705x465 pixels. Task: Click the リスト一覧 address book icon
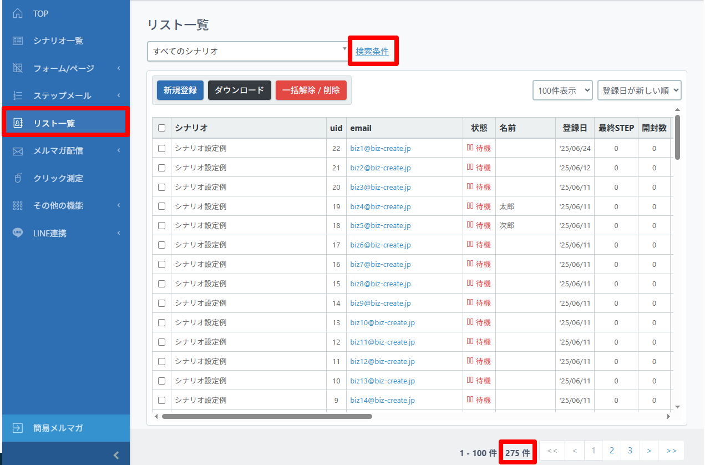click(18, 123)
